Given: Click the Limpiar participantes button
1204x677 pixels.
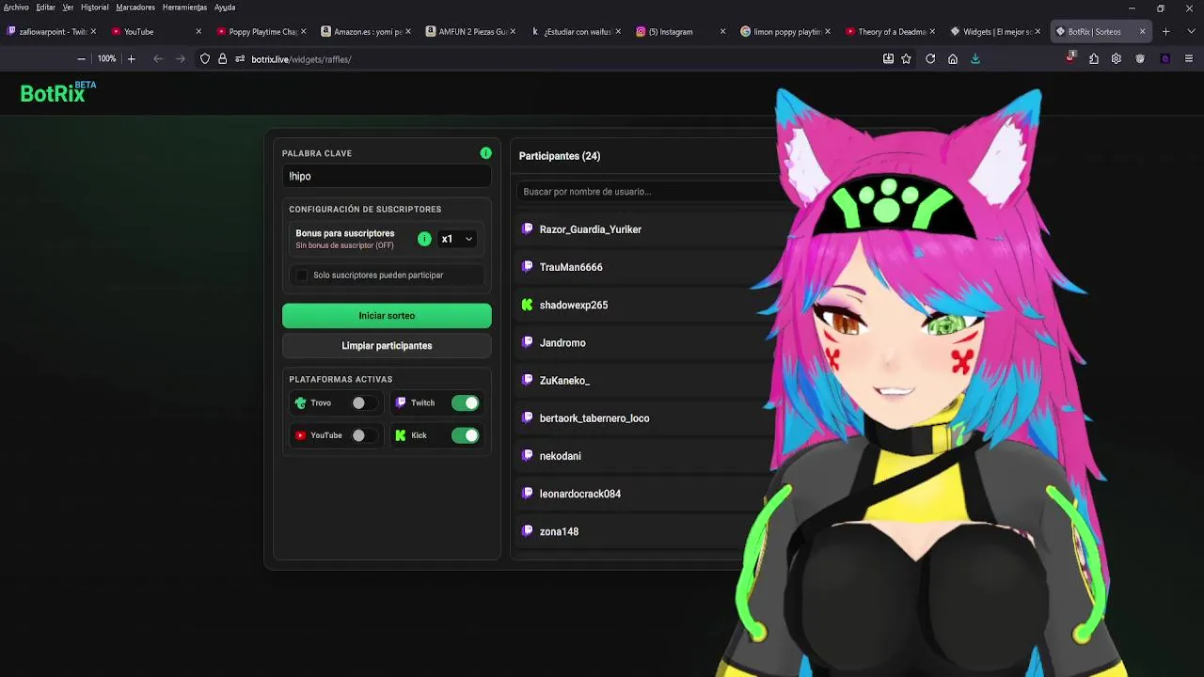Looking at the screenshot, I should [x=387, y=346].
